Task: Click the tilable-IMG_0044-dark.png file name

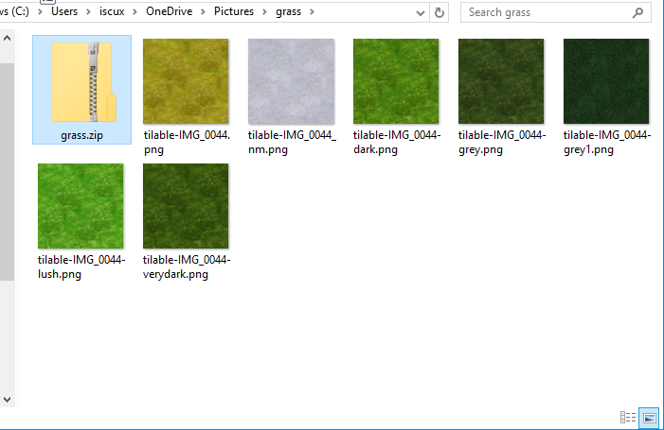Action: [x=397, y=143]
